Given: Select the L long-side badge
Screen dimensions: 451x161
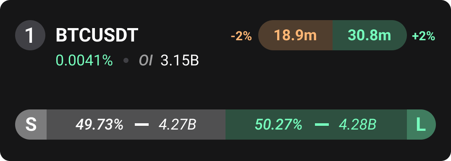Looking at the screenshot, I should 421,125.
